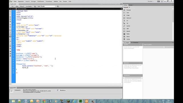Click the info icon next to sync settings
Screen dimensions: 183x103
tap(162, 1)
